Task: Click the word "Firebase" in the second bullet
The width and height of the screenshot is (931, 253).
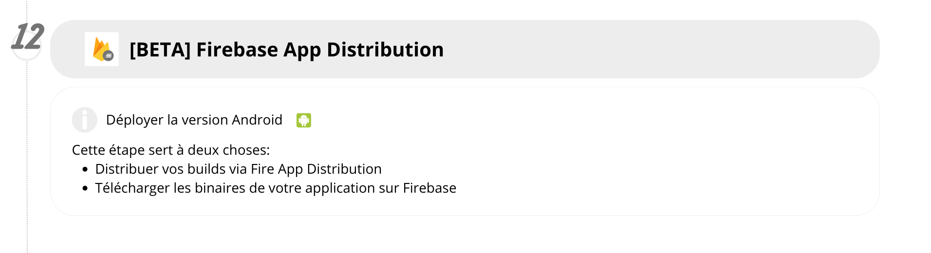Action: point(429,188)
